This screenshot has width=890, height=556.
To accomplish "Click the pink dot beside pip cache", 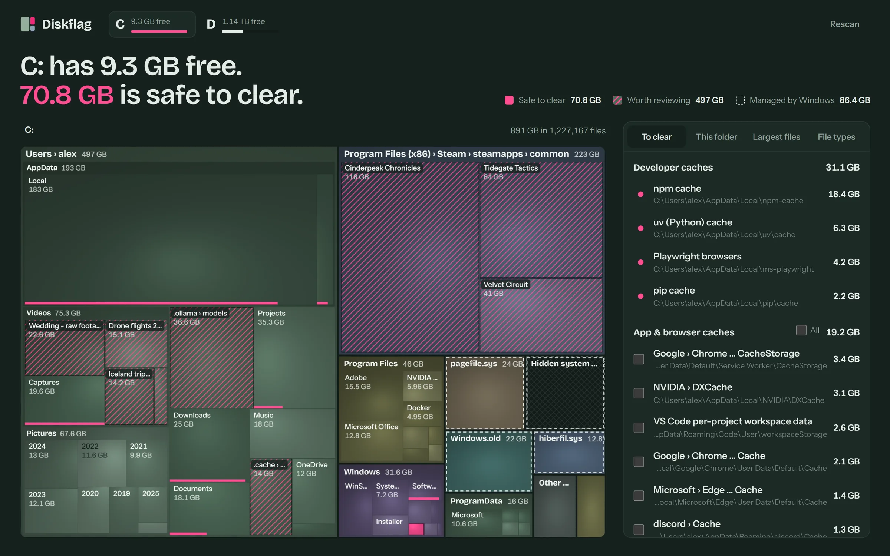I will 640,296.
